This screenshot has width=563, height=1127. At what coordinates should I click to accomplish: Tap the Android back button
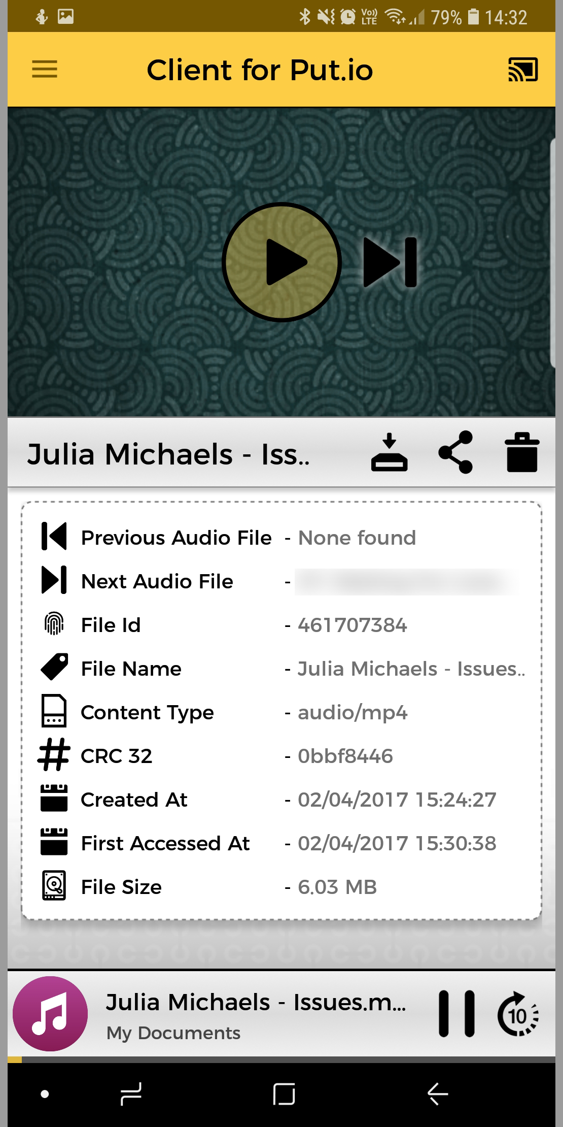pyautogui.click(x=437, y=1093)
